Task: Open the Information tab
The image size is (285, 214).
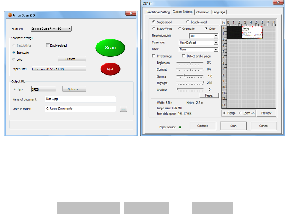Action: point(203,12)
